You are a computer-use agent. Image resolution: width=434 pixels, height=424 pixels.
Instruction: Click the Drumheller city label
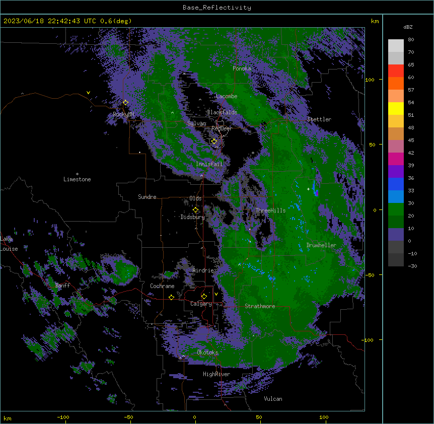(x=321, y=245)
